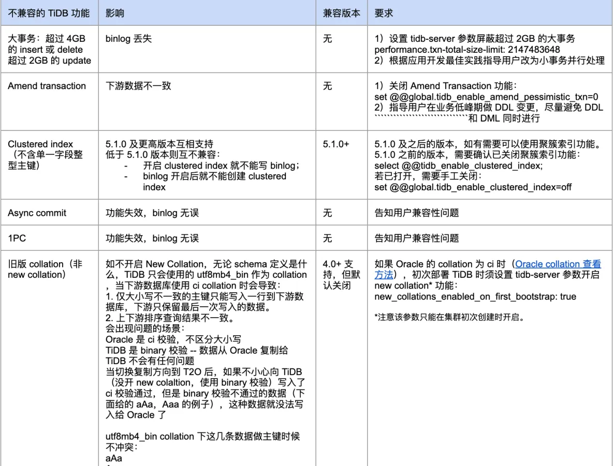Click the 兼容版本 column header
Image resolution: width=613 pixels, height=466 pixels.
341,13
